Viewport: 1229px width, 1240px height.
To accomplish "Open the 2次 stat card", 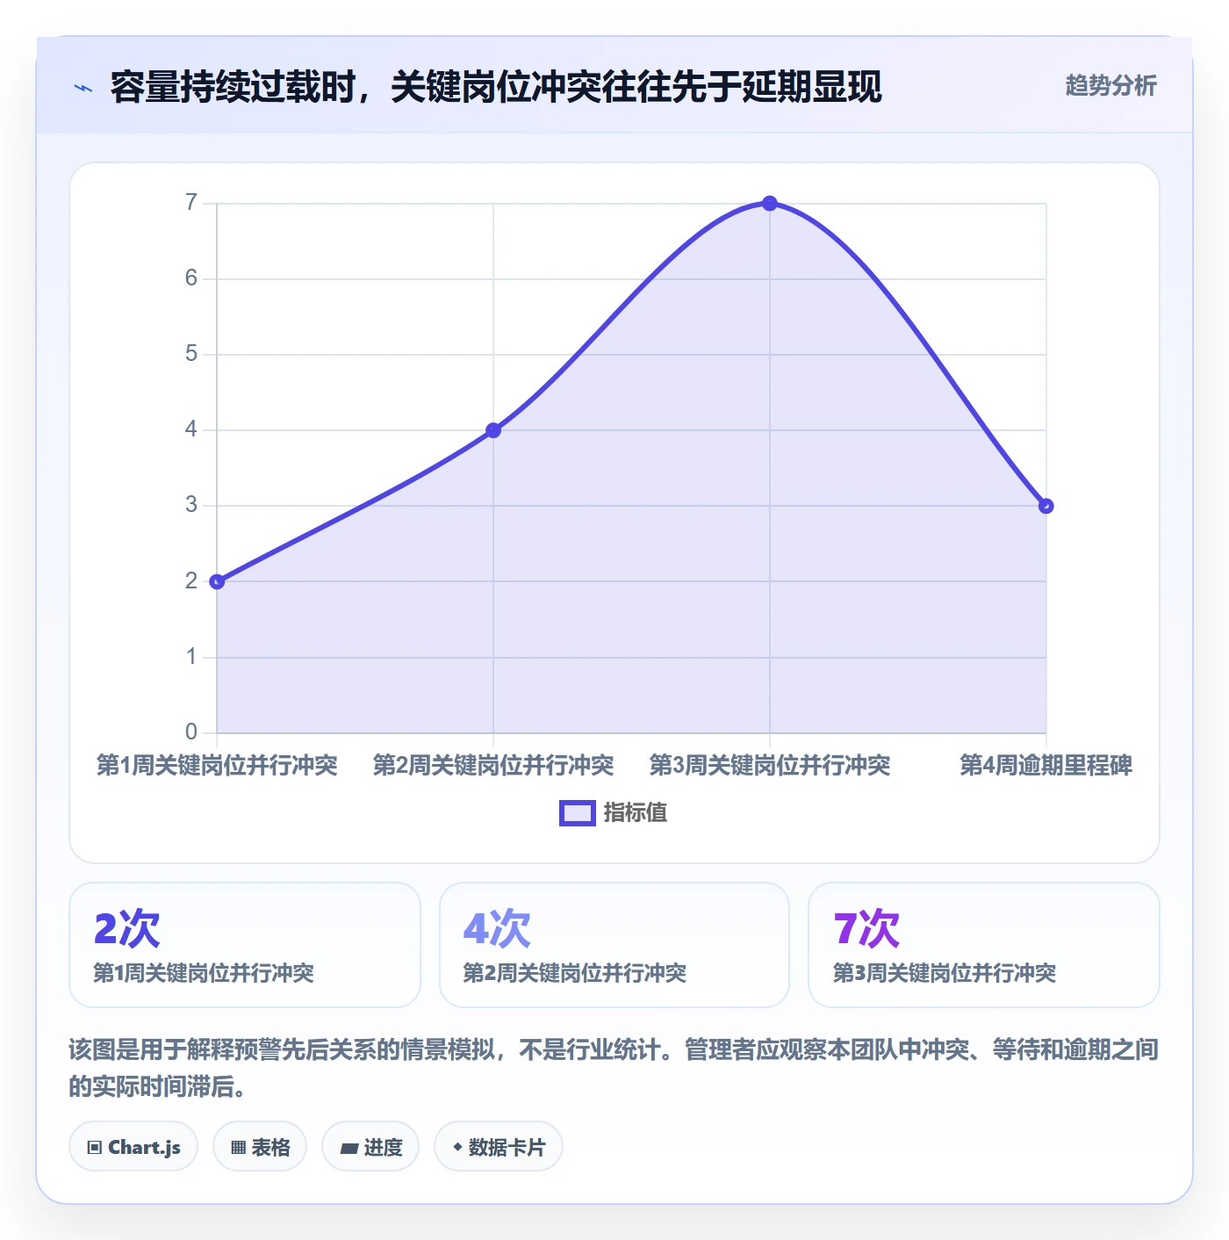I will 245,945.
